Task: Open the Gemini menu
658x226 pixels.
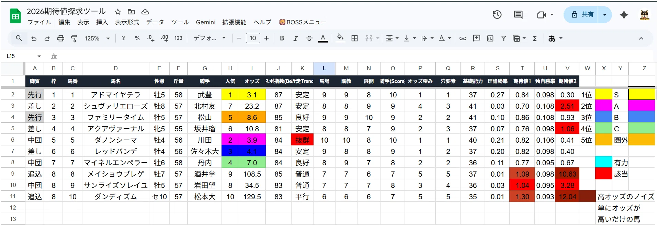Action: pyautogui.click(x=206, y=22)
